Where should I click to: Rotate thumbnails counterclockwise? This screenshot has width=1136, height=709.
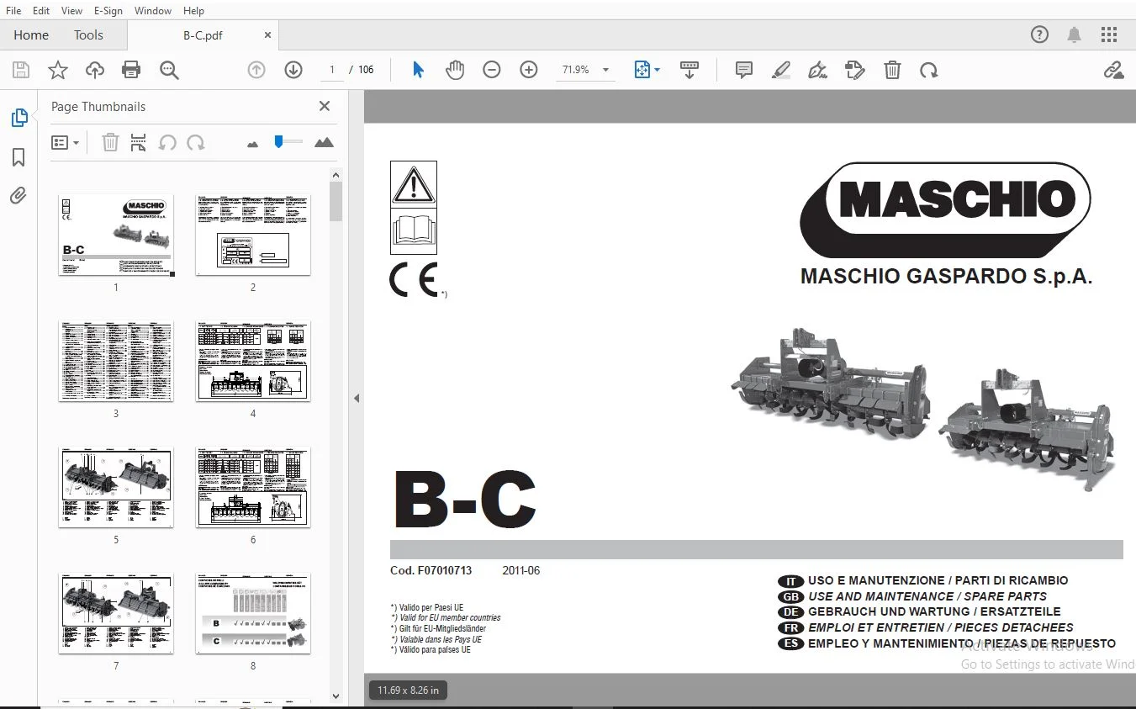(167, 142)
